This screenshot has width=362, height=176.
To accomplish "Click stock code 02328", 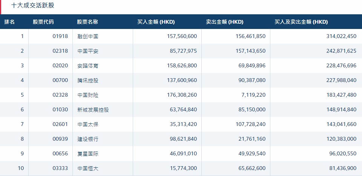I will tap(60, 95).
